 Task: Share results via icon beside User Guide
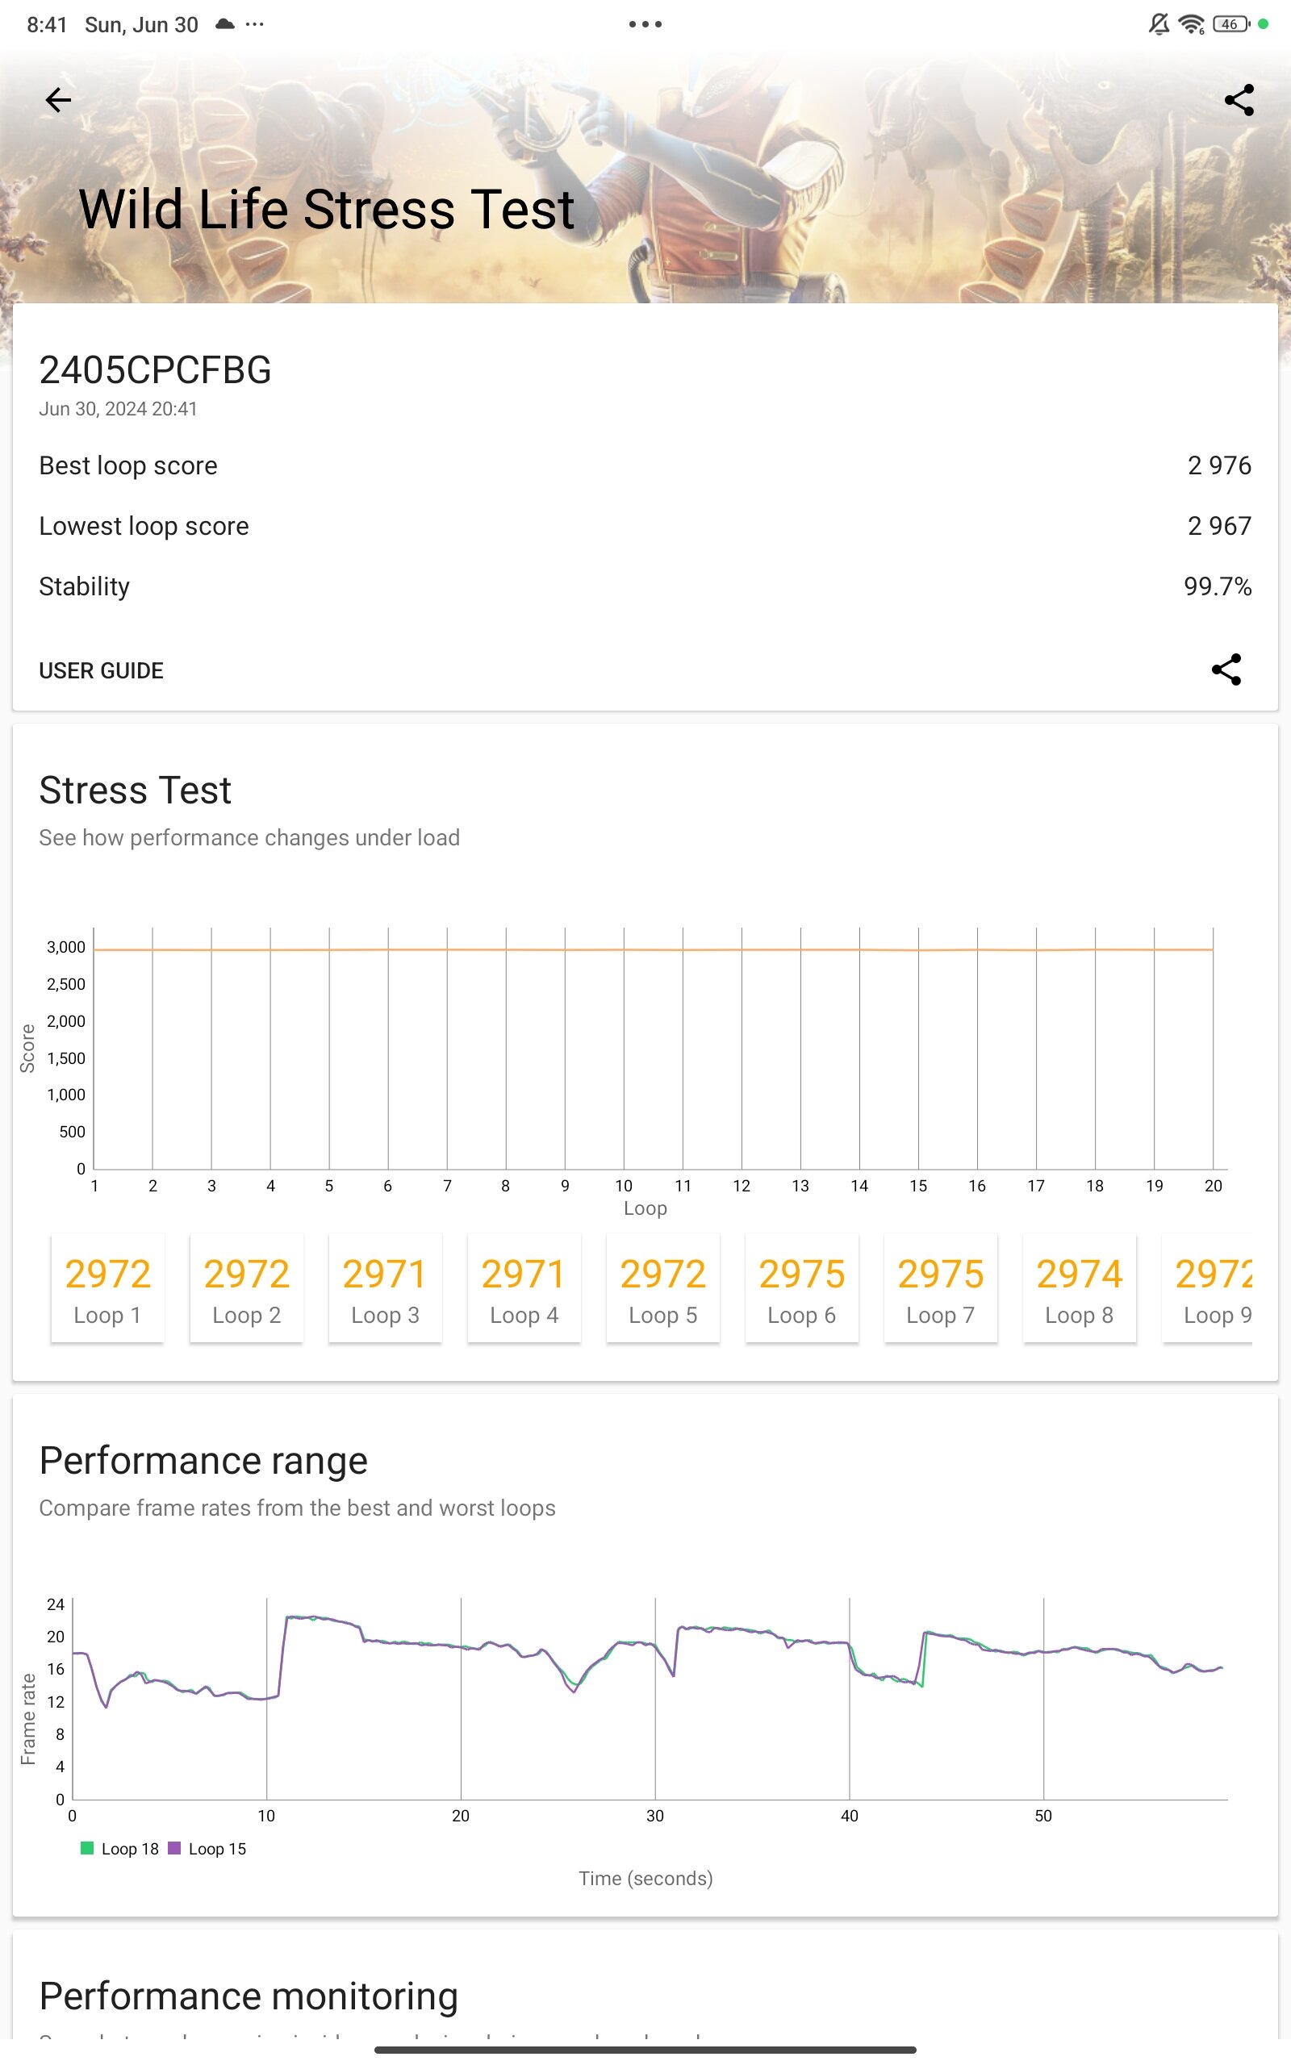(1226, 670)
